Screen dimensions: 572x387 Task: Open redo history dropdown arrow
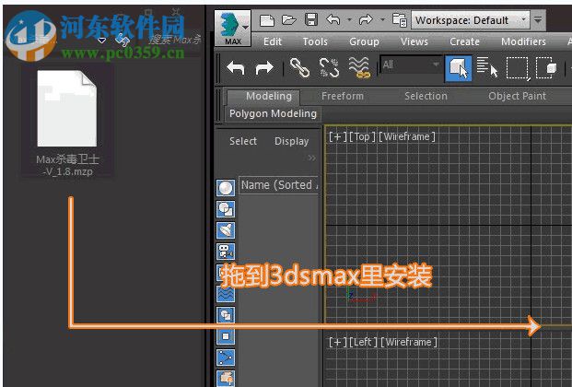coord(382,19)
